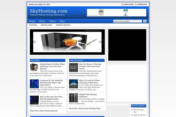Open 'What To Look For When Choosing' post
Viewport: 176px width, 117px height.
(x=89, y=82)
